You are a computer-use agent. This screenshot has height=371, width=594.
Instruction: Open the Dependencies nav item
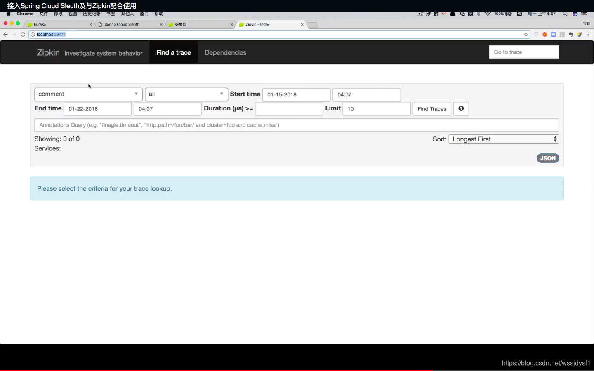[226, 53]
